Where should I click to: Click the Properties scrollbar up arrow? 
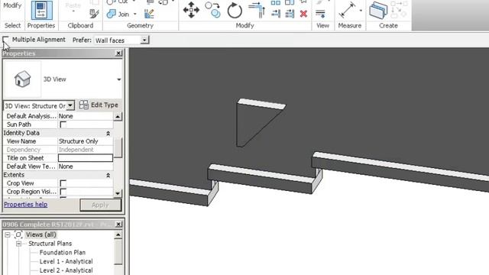click(x=118, y=117)
